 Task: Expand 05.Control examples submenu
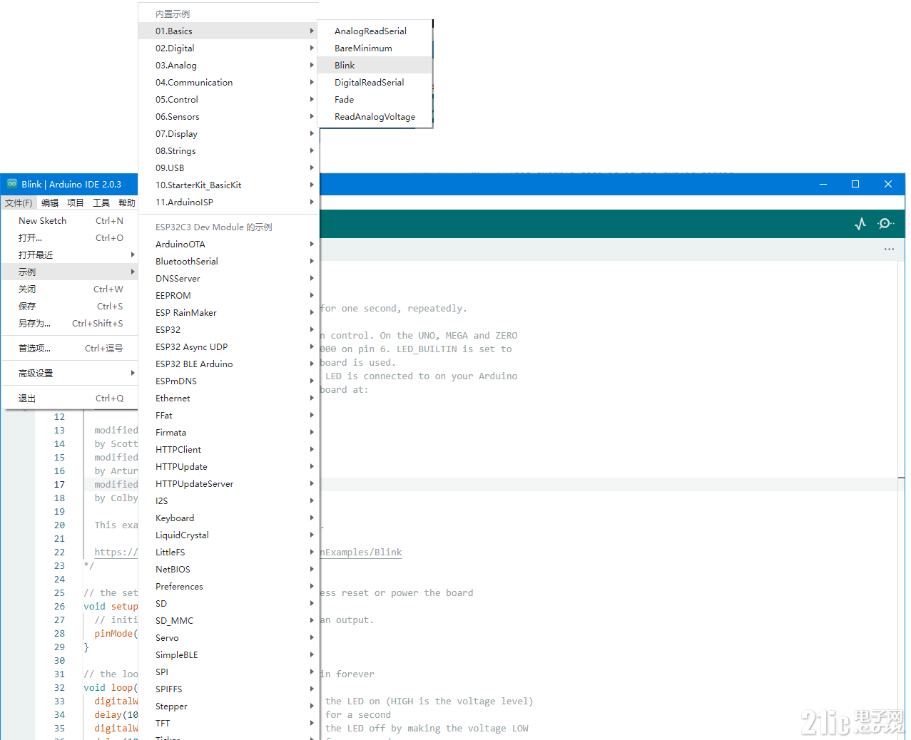[228, 100]
